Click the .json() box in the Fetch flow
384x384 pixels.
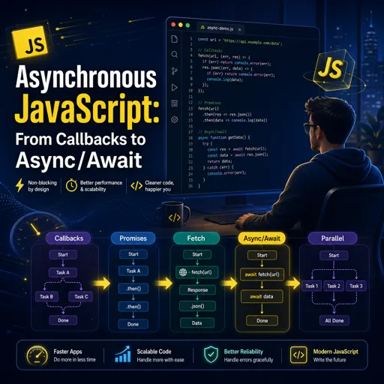click(x=197, y=306)
